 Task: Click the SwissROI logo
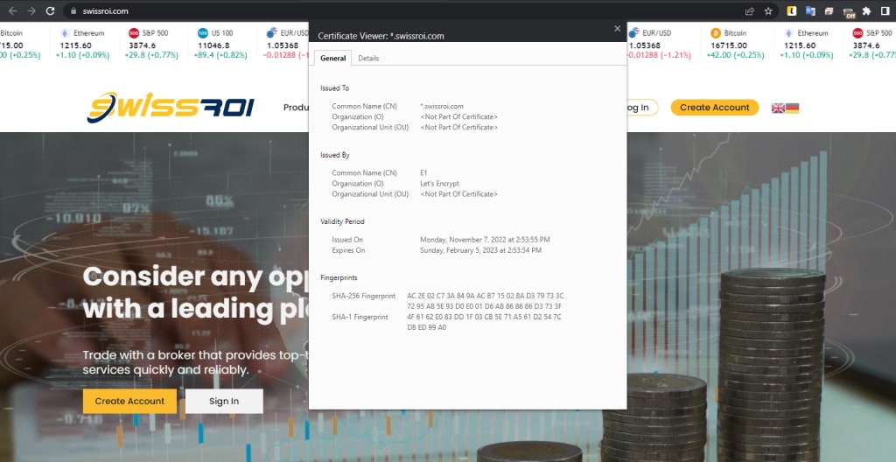(x=171, y=108)
